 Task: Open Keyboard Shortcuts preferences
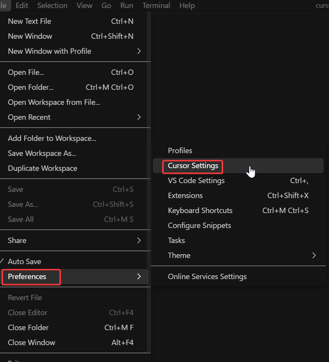200,211
